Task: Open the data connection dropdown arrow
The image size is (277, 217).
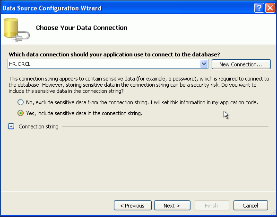Action: coord(204,64)
